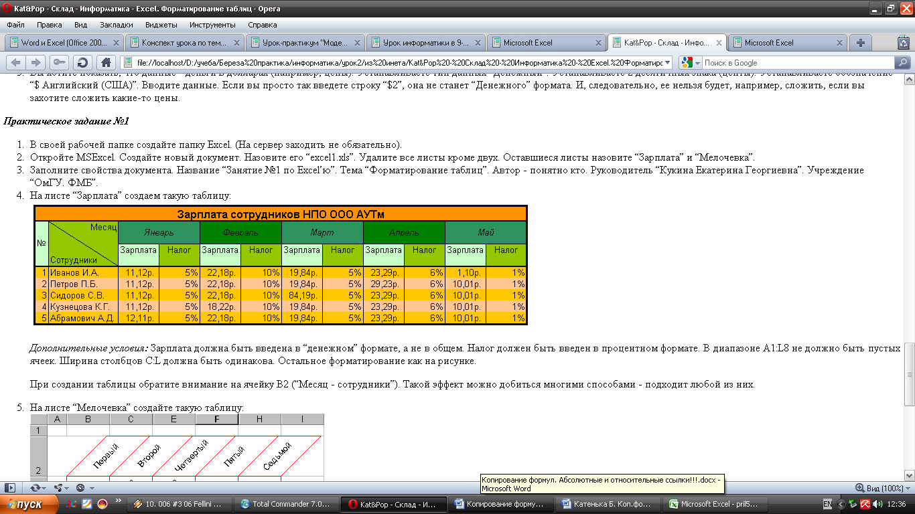Screen dimensions: 915x514
Task: Open the Виджеты menu
Action: pos(161,25)
